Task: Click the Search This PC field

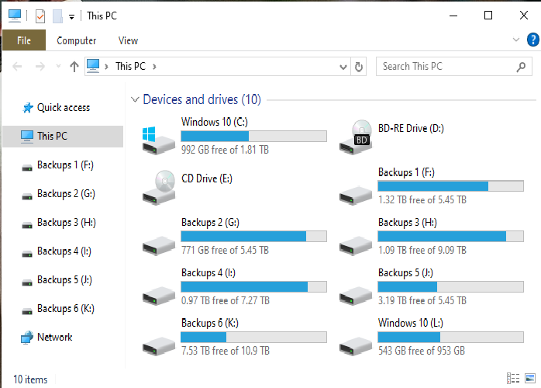Action: click(453, 66)
